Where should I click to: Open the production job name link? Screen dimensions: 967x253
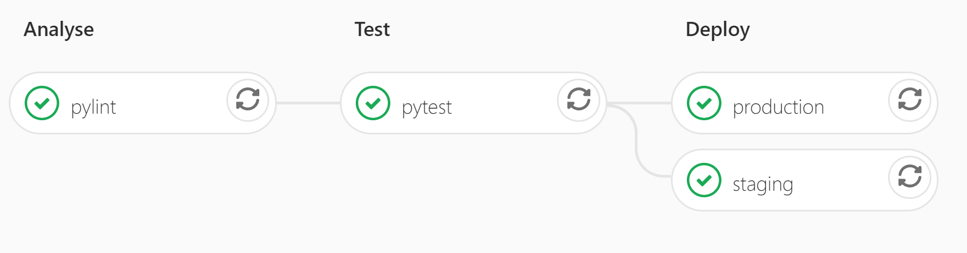click(x=778, y=107)
